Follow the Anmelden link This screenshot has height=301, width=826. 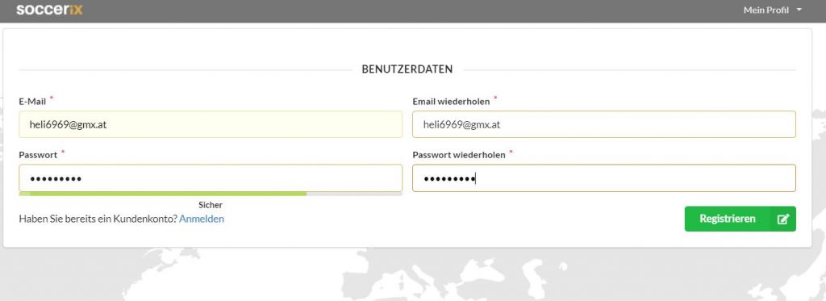(x=201, y=219)
